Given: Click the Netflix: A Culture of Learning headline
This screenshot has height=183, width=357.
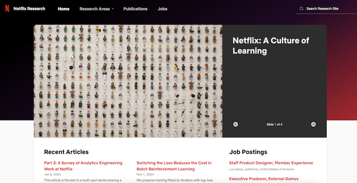Looking at the screenshot, I should (x=271, y=46).
